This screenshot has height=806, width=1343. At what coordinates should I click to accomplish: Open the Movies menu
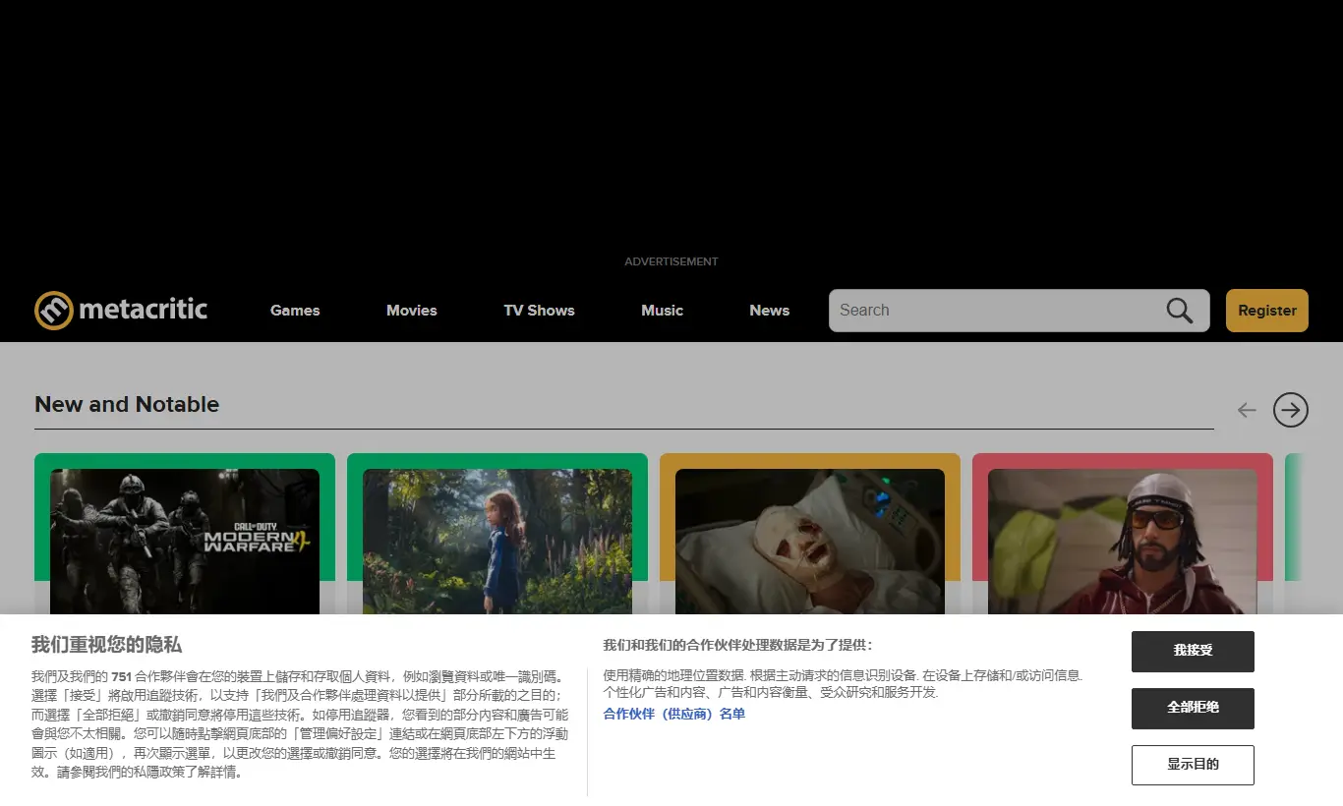(x=412, y=311)
